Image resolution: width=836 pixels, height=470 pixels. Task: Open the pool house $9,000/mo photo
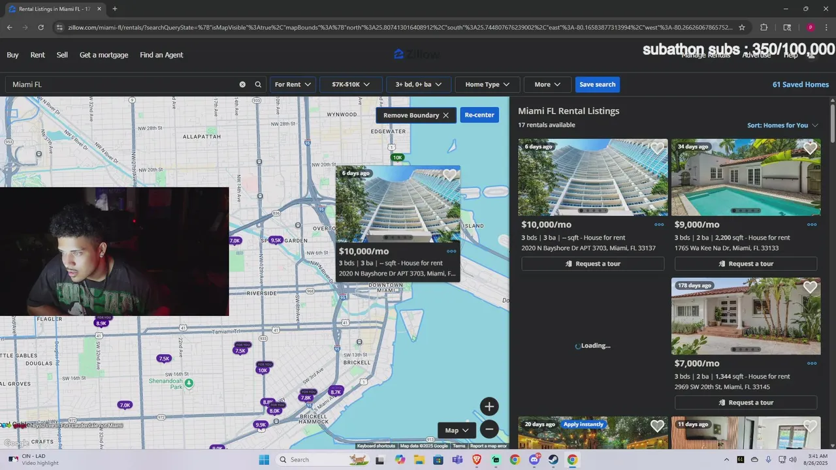coord(746,177)
